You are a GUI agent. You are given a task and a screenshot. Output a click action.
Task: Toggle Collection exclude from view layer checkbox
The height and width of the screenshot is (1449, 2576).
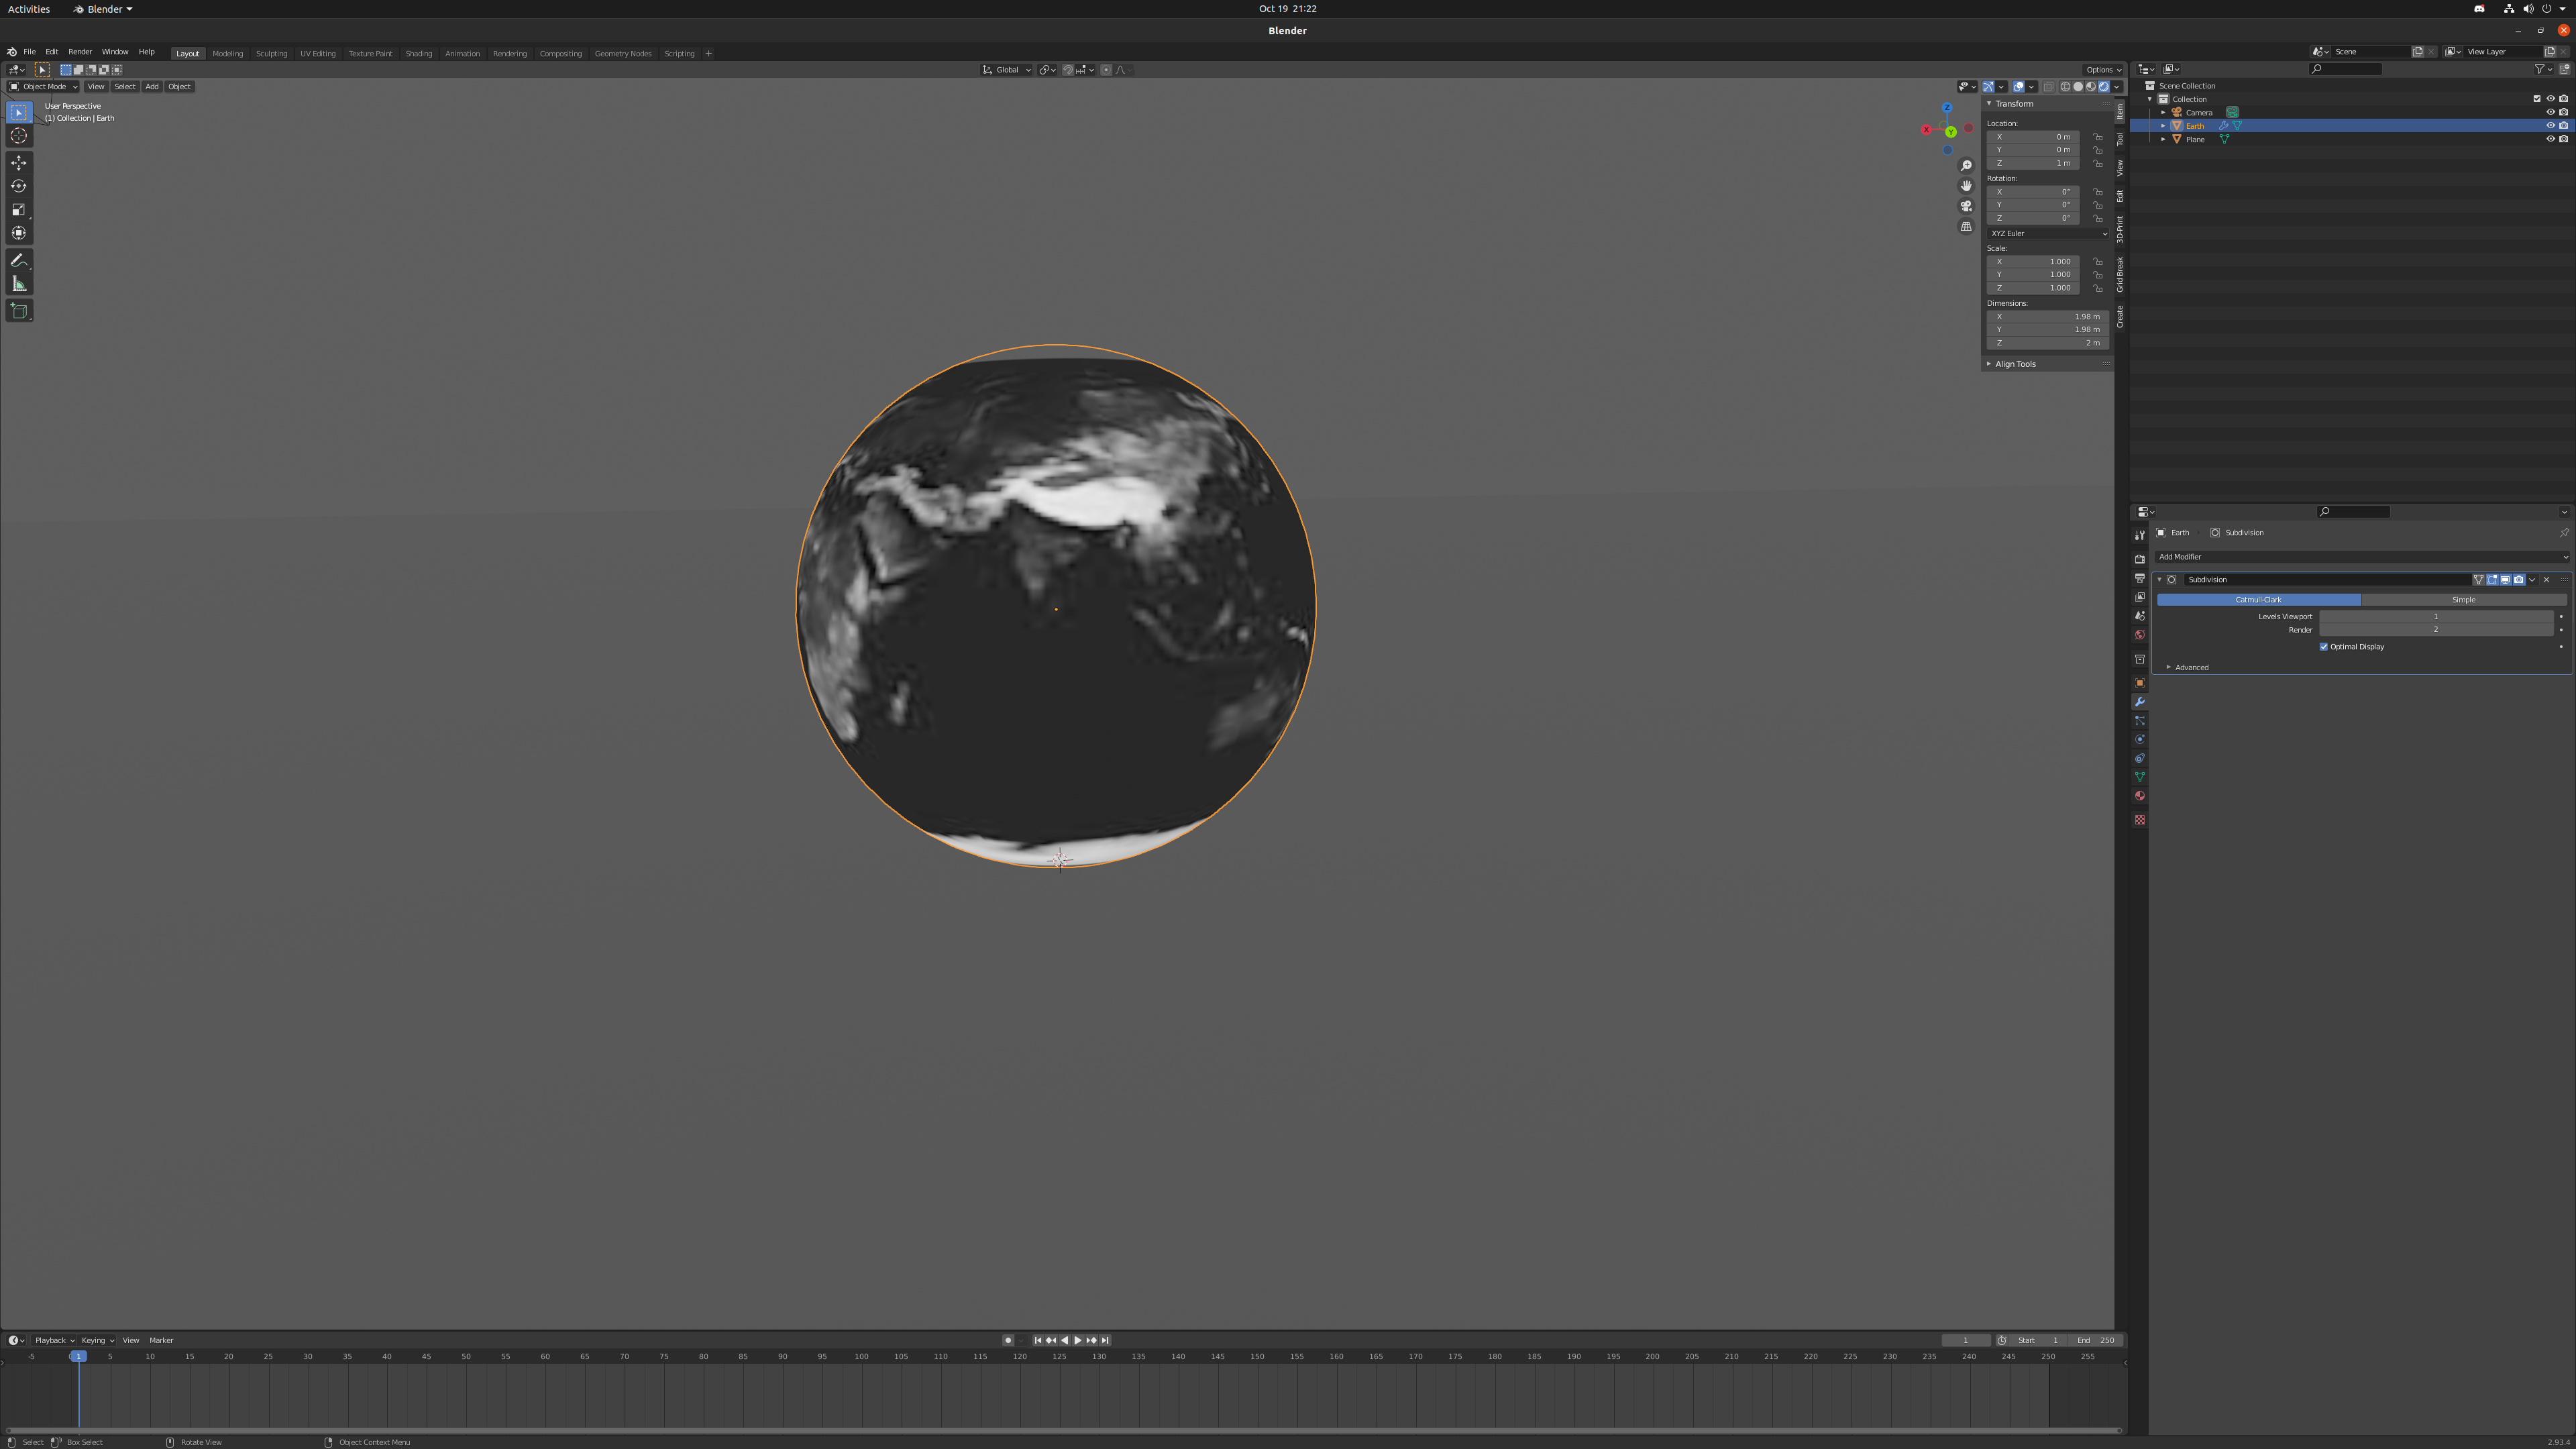tap(2537, 99)
